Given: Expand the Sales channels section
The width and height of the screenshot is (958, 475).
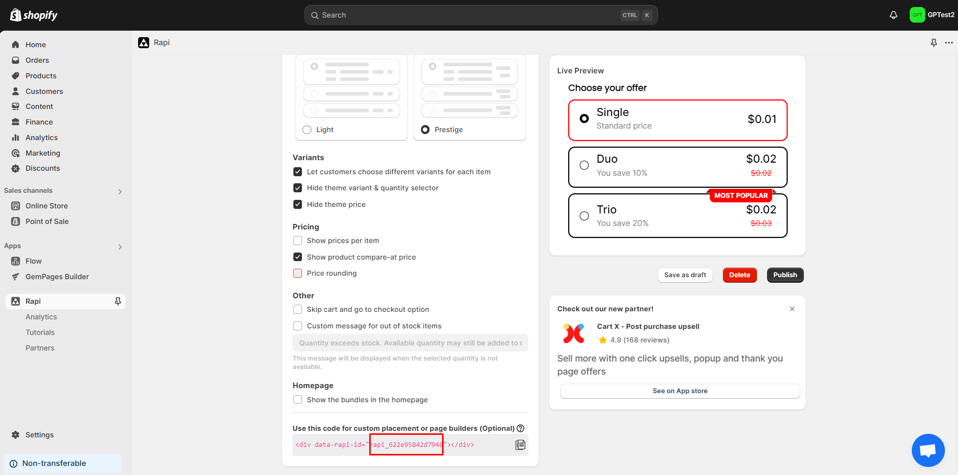Looking at the screenshot, I should coord(120,191).
